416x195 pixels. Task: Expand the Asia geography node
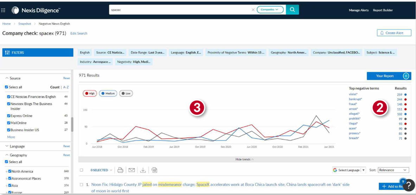click(x=6, y=186)
